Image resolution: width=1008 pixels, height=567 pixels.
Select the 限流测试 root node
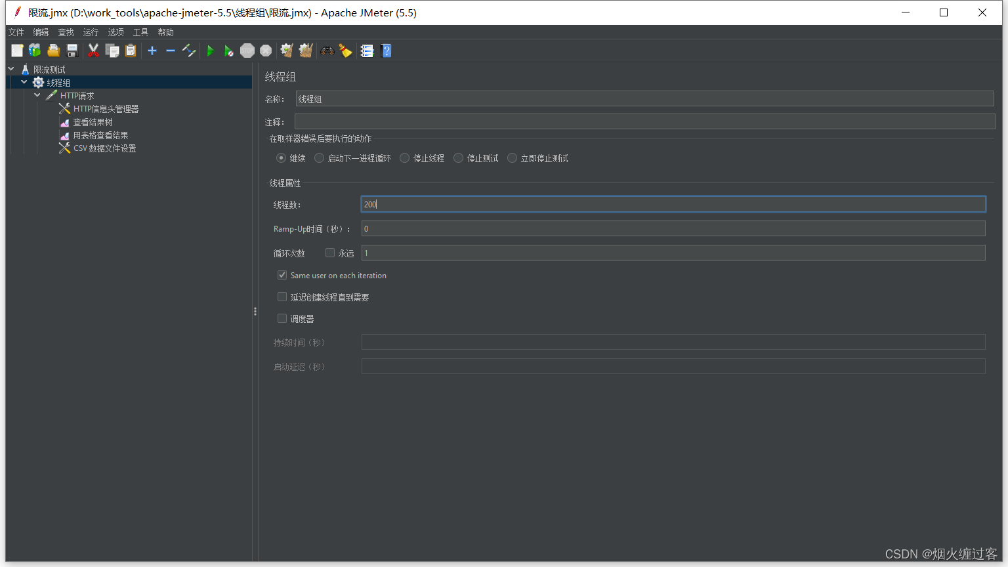(x=49, y=70)
